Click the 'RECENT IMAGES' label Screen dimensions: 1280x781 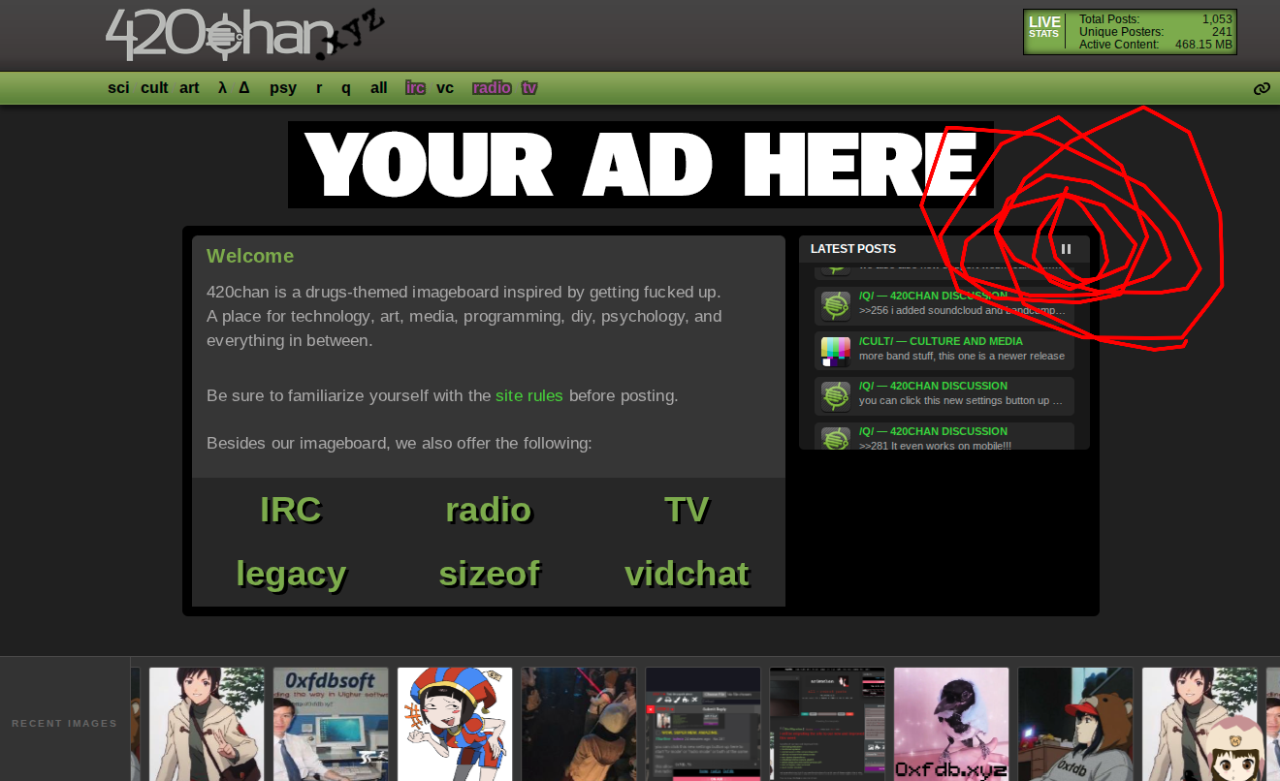[64, 724]
